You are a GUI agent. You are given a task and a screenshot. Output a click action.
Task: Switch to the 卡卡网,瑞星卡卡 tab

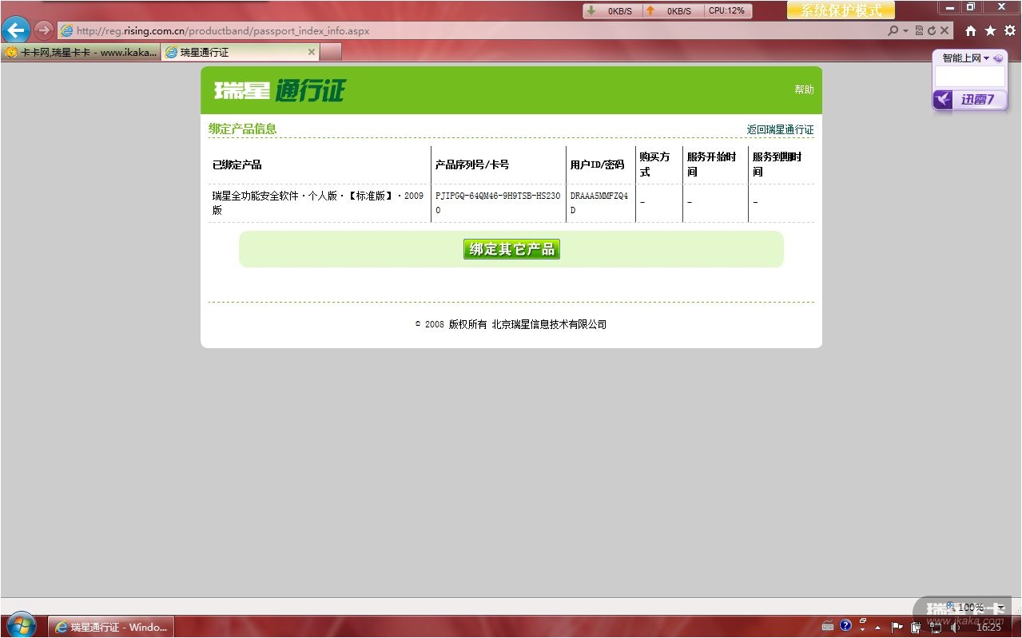[81, 52]
